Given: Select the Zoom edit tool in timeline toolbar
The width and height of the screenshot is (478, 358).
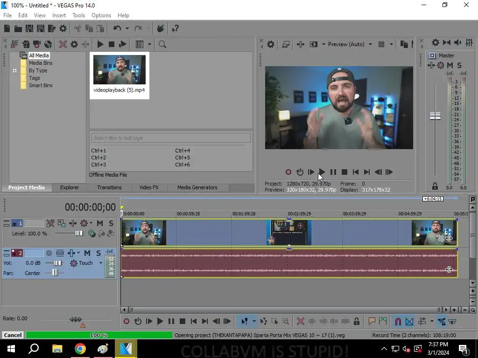Looking at the screenshot, I should tap(286, 321).
